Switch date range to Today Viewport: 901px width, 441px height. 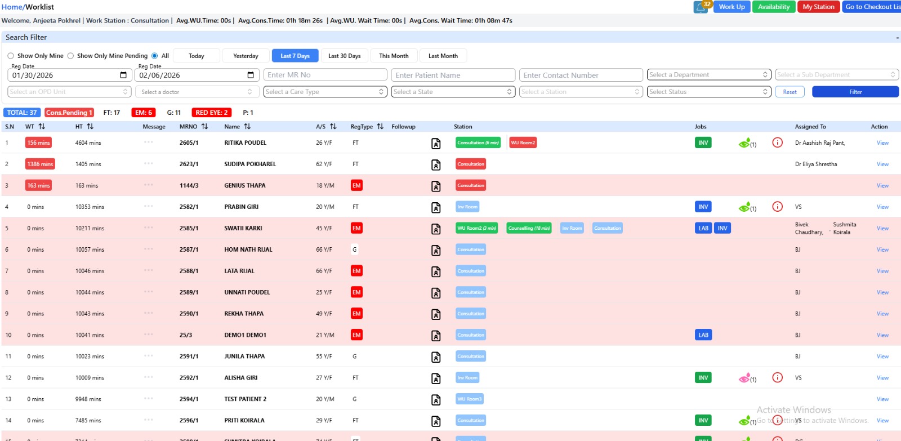click(x=196, y=56)
